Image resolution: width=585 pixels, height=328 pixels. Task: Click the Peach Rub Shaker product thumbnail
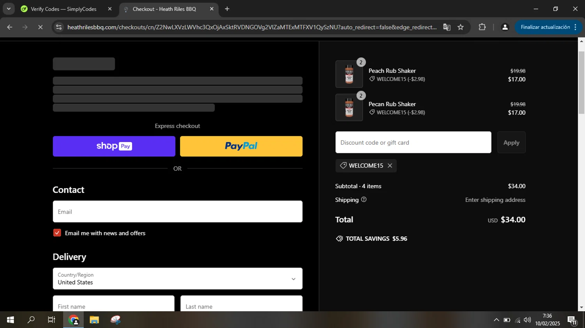[349, 74]
